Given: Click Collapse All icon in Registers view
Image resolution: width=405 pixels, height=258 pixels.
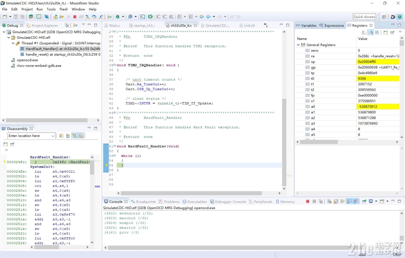Looking at the screenshot, I should (377, 33).
